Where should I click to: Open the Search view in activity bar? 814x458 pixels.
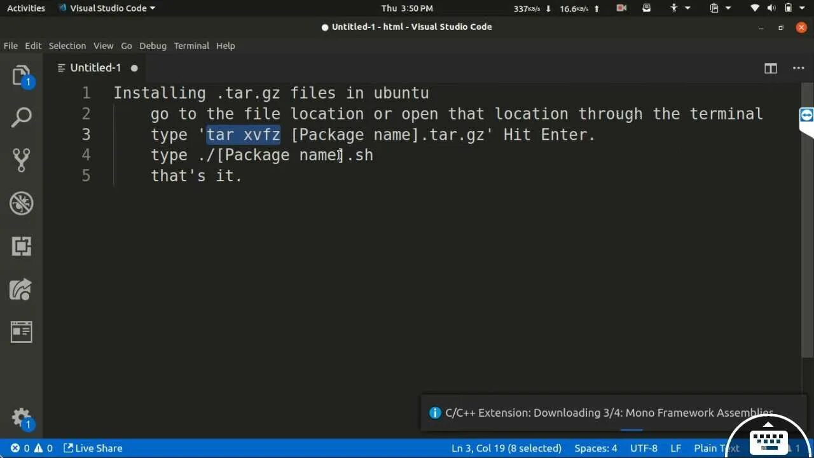[22, 118]
